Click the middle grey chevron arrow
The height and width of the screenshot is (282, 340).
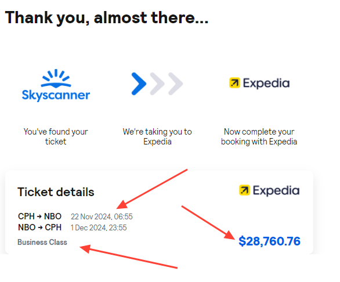coord(157,84)
